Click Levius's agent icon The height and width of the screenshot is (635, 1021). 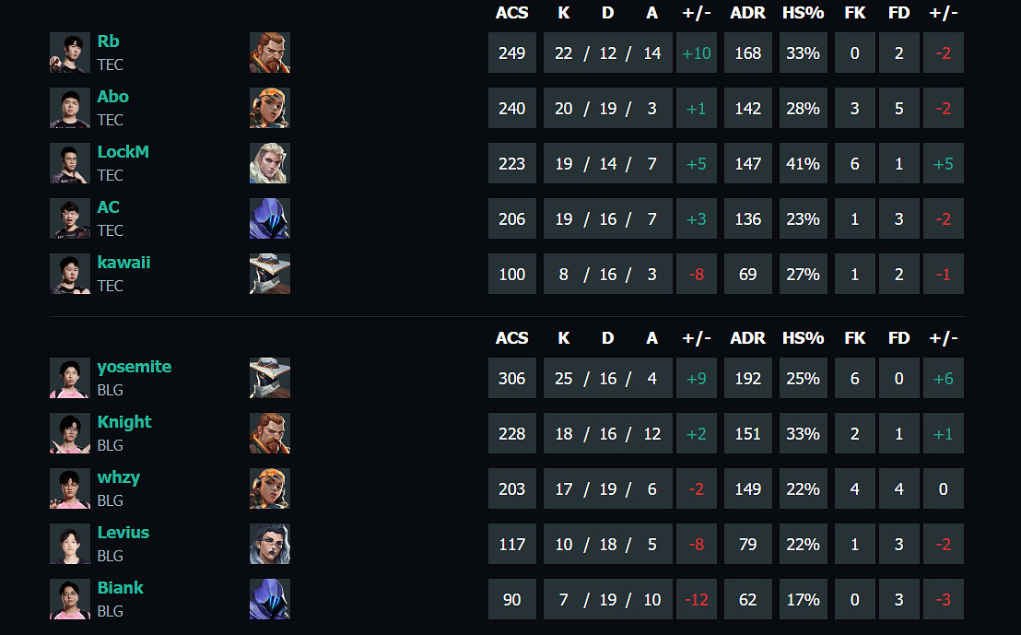[269, 544]
